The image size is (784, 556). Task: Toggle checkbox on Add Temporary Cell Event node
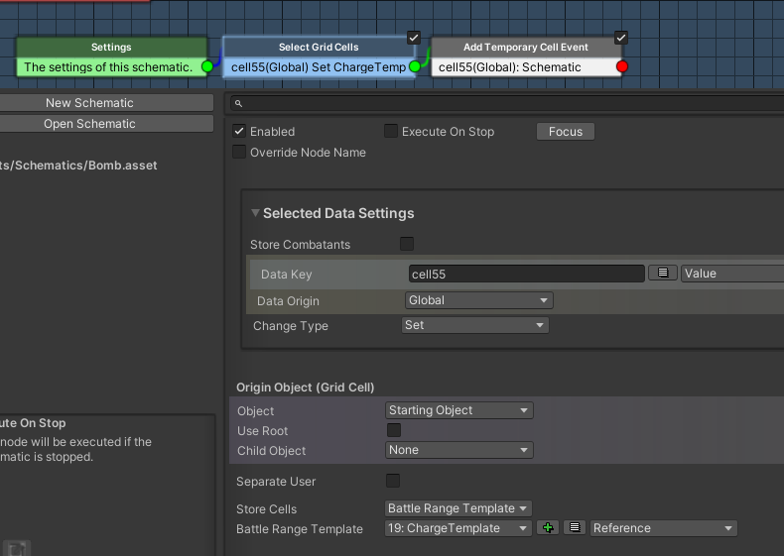pyautogui.click(x=621, y=38)
